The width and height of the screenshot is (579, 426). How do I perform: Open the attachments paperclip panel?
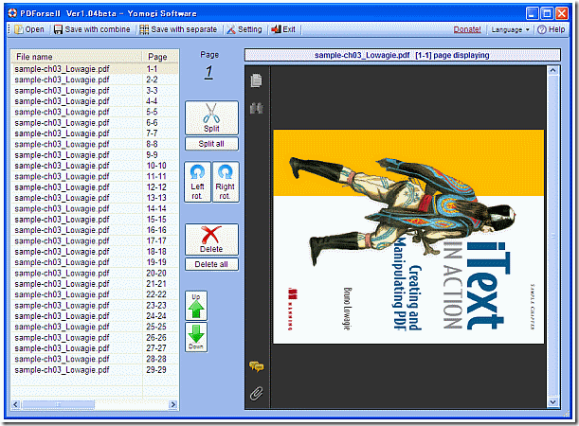tap(256, 392)
